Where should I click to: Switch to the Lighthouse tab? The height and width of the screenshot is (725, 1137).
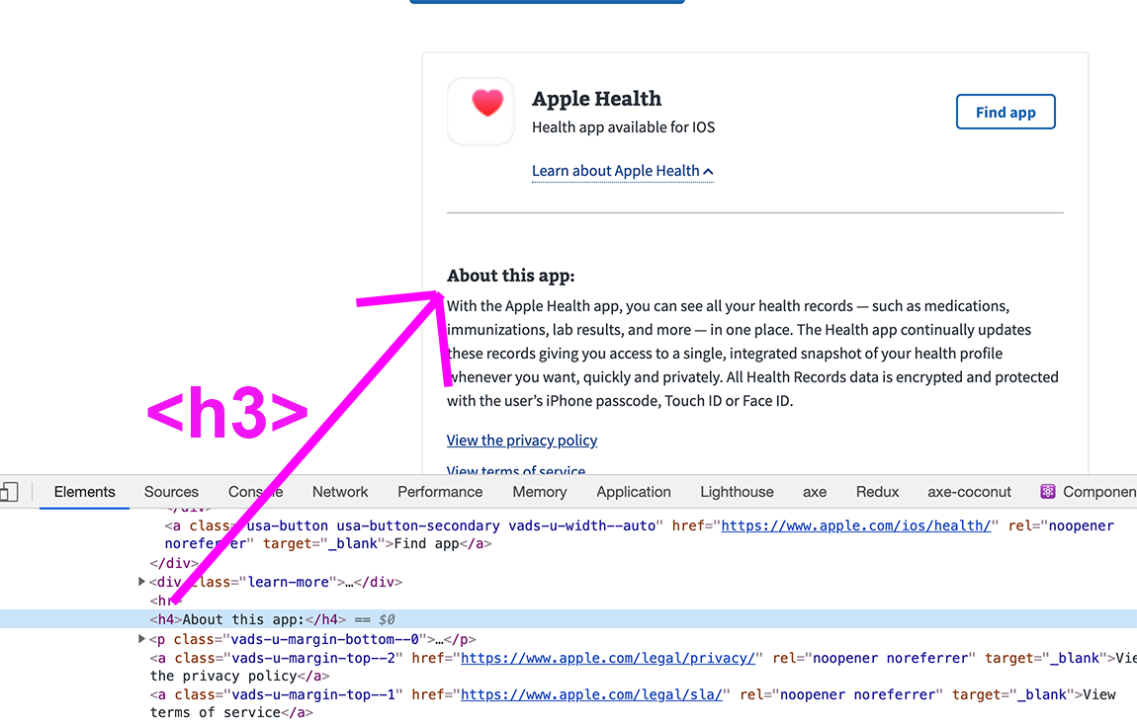pos(737,492)
